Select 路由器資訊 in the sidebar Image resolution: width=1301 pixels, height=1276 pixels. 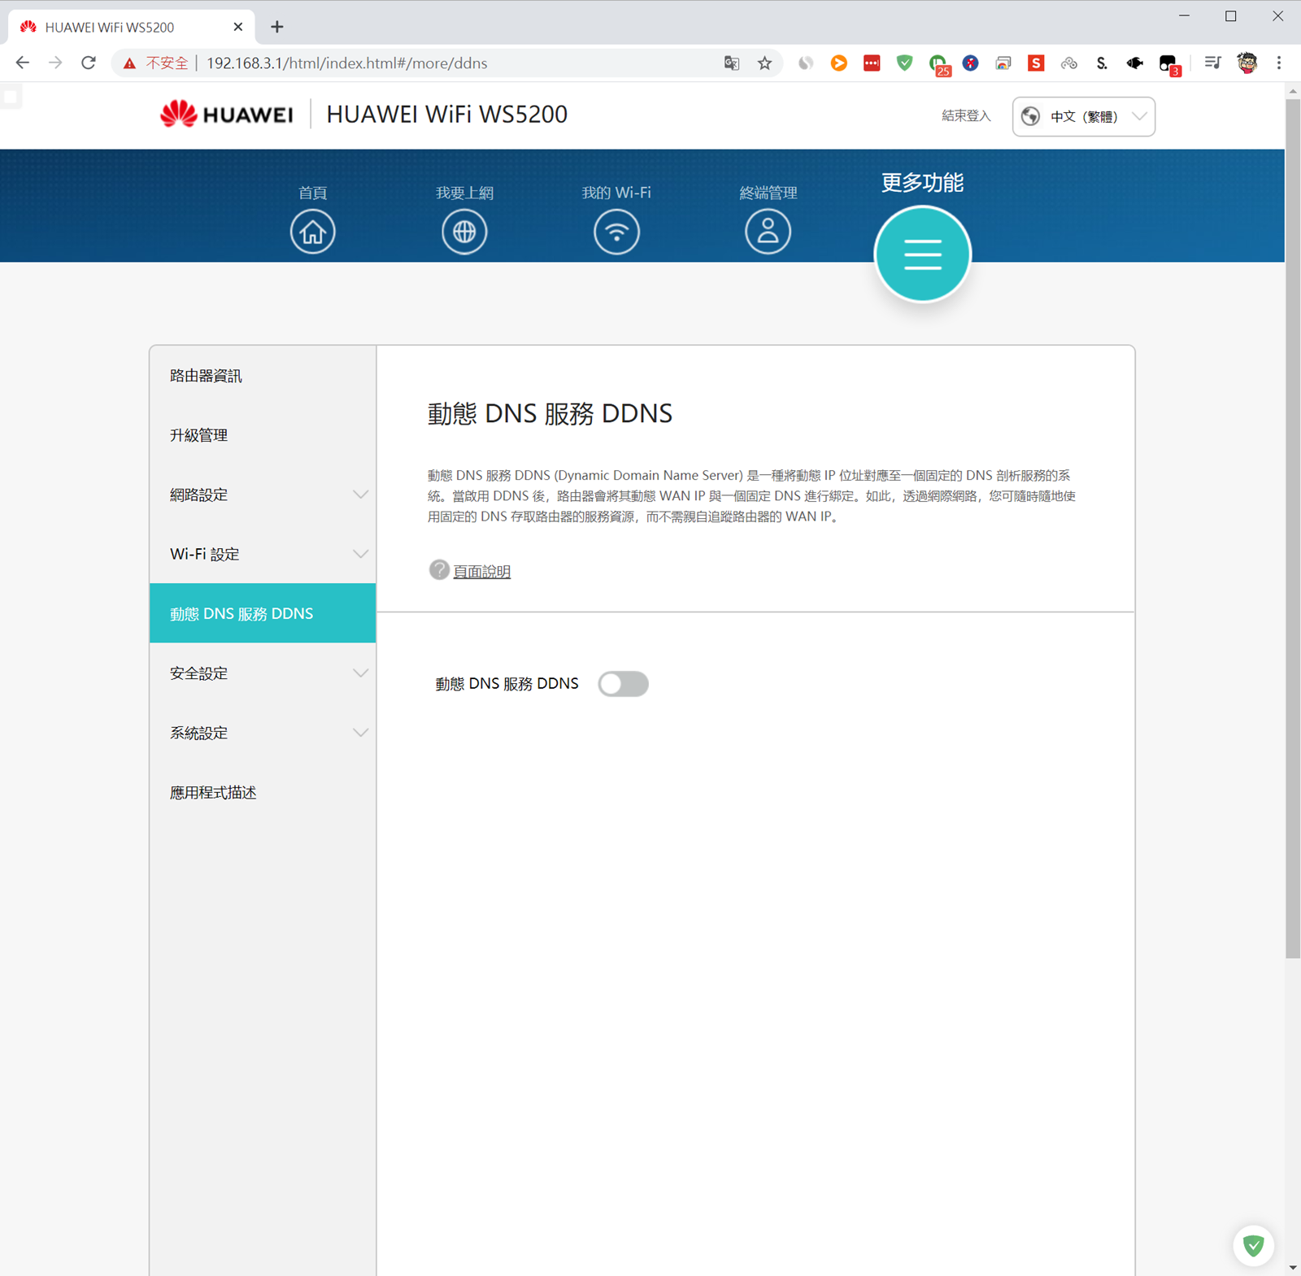206,376
